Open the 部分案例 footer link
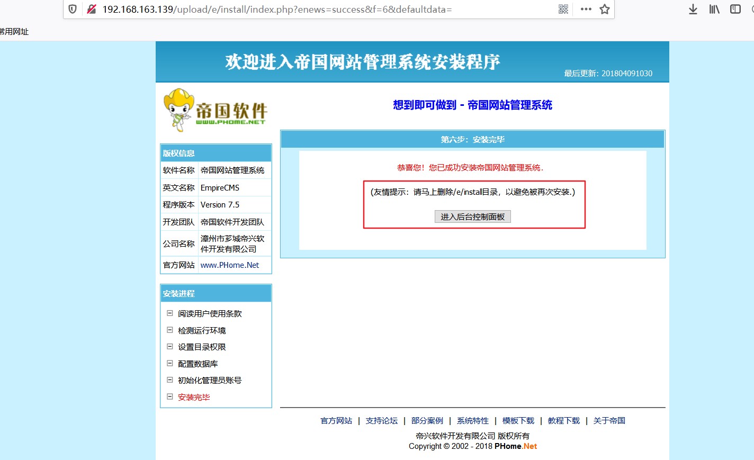The height and width of the screenshot is (460, 754). (427, 421)
